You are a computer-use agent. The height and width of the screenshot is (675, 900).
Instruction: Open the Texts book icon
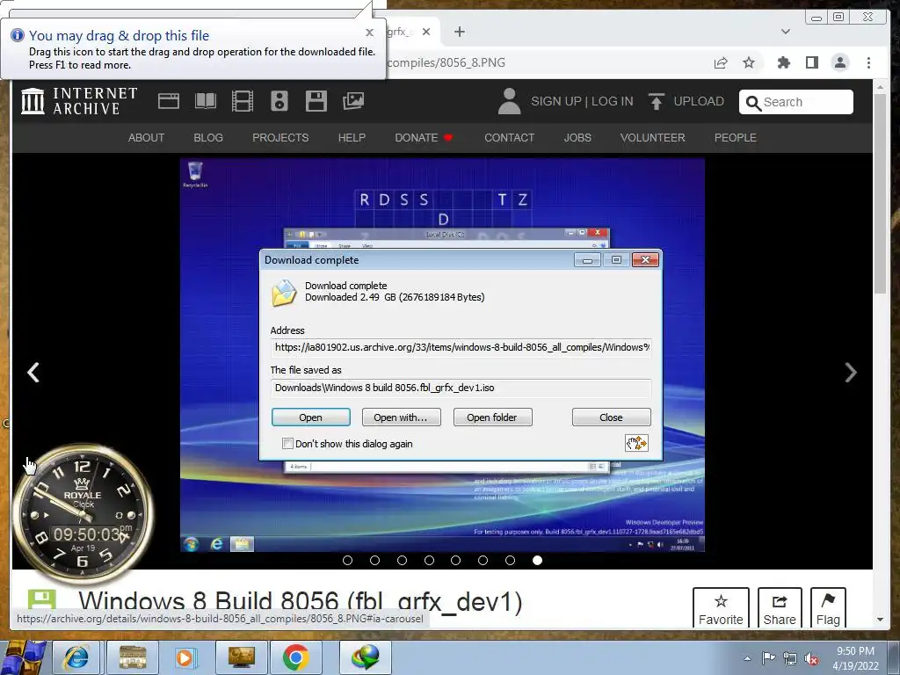(x=205, y=101)
